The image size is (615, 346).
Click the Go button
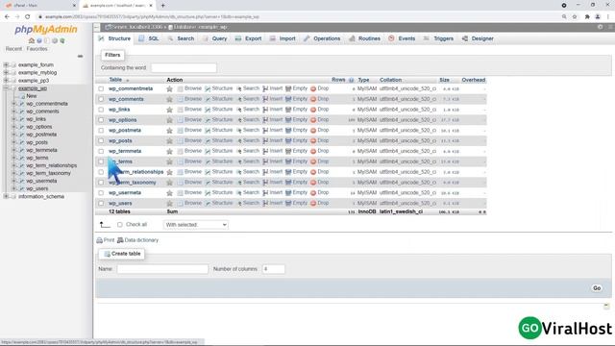point(597,288)
